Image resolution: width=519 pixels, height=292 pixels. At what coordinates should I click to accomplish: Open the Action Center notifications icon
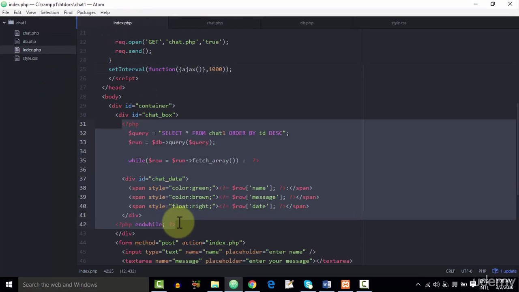point(473,284)
